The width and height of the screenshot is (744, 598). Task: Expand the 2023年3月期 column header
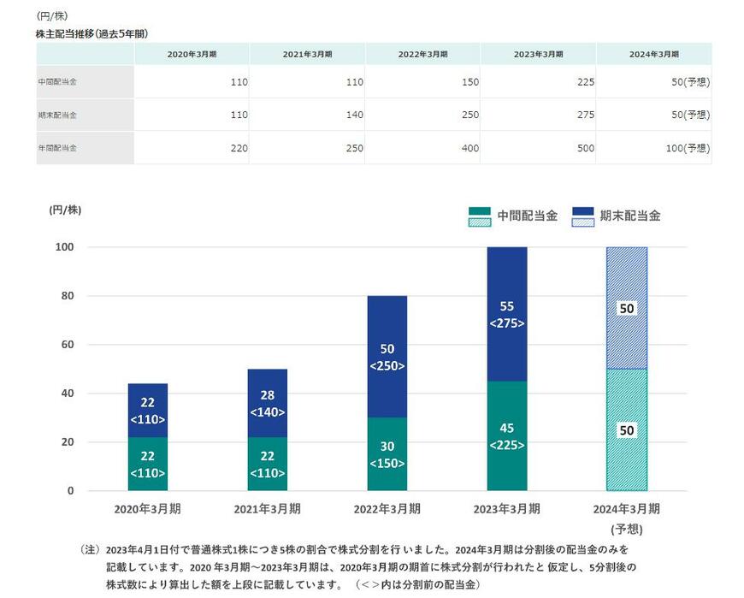pos(537,52)
